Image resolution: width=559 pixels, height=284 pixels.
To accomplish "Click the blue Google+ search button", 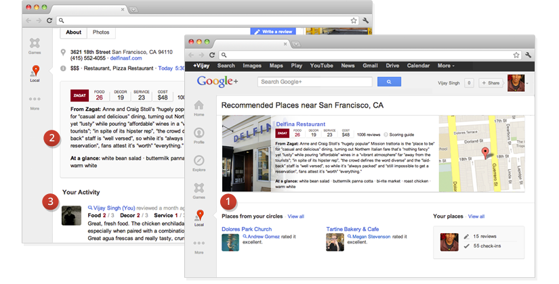I will [389, 82].
